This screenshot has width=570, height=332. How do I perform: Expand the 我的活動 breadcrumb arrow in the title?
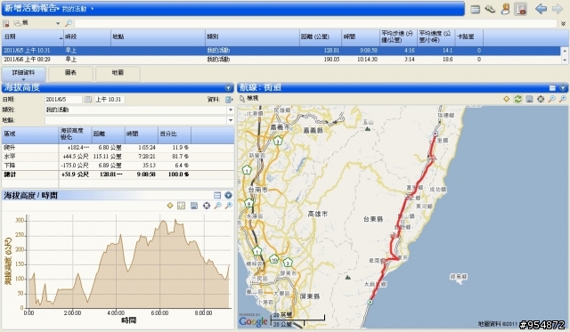point(93,9)
